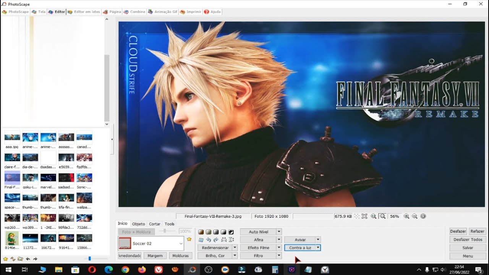Expand the Soccer 02 frame combo box
Image resolution: width=489 pixels, height=275 pixels.
pos(181,243)
